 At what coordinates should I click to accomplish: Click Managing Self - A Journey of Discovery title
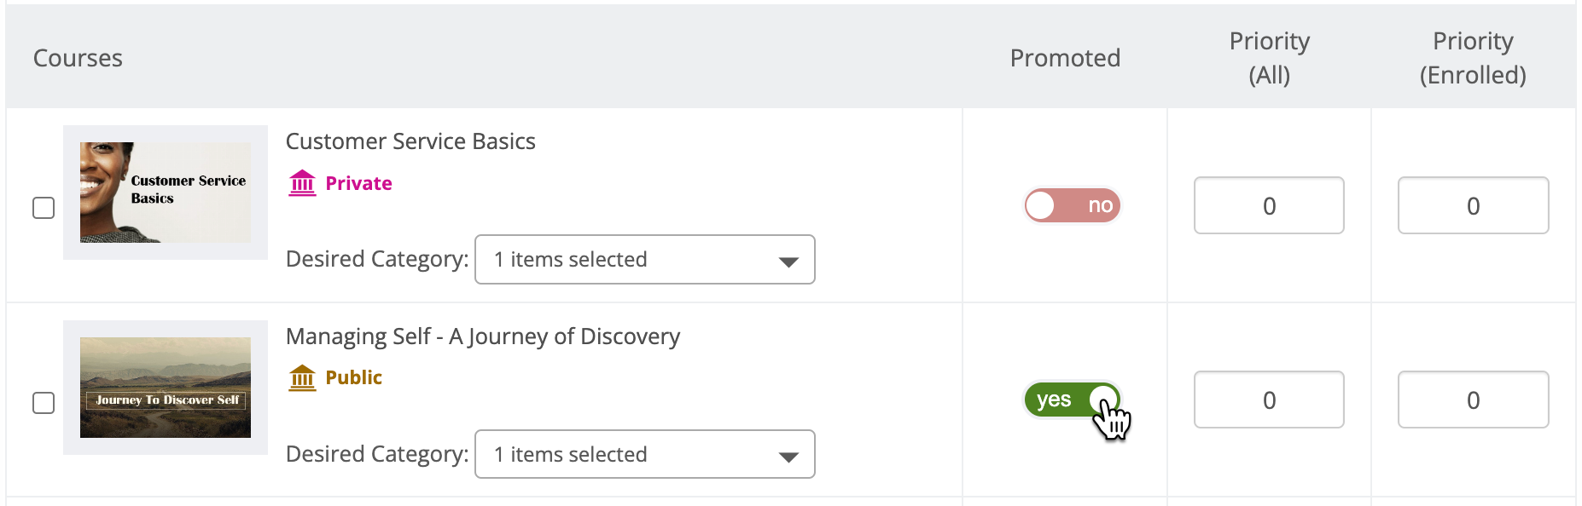pyautogui.click(x=483, y=336)
